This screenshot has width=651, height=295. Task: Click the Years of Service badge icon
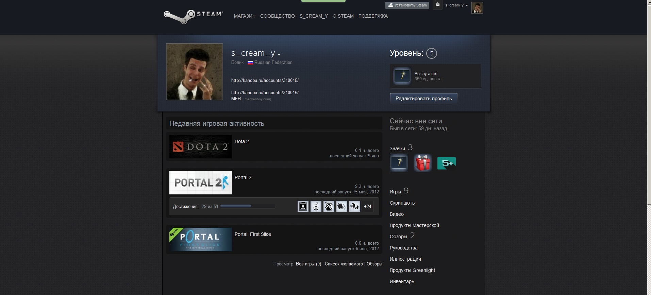coord(402,76)
